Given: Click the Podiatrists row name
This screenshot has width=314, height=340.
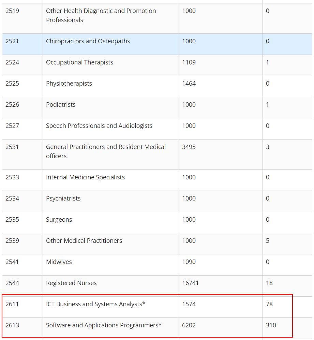Looking at the screenshot, I should tap(61, 105).
